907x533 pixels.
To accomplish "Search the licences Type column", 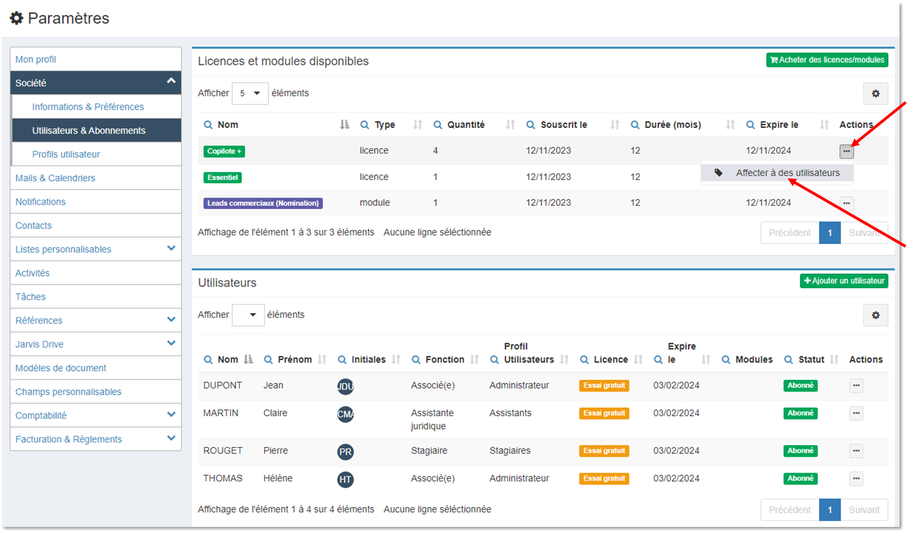I will point(365,125).
